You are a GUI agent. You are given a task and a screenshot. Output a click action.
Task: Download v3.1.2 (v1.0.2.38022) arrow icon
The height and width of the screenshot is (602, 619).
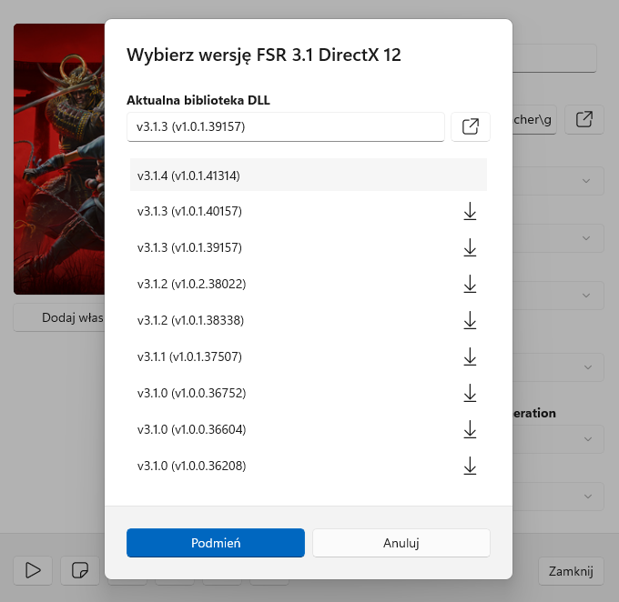click(x=470, y=284)
